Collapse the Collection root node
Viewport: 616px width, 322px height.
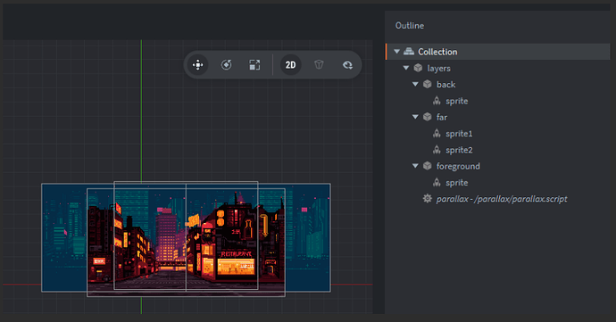pos(396,52)
